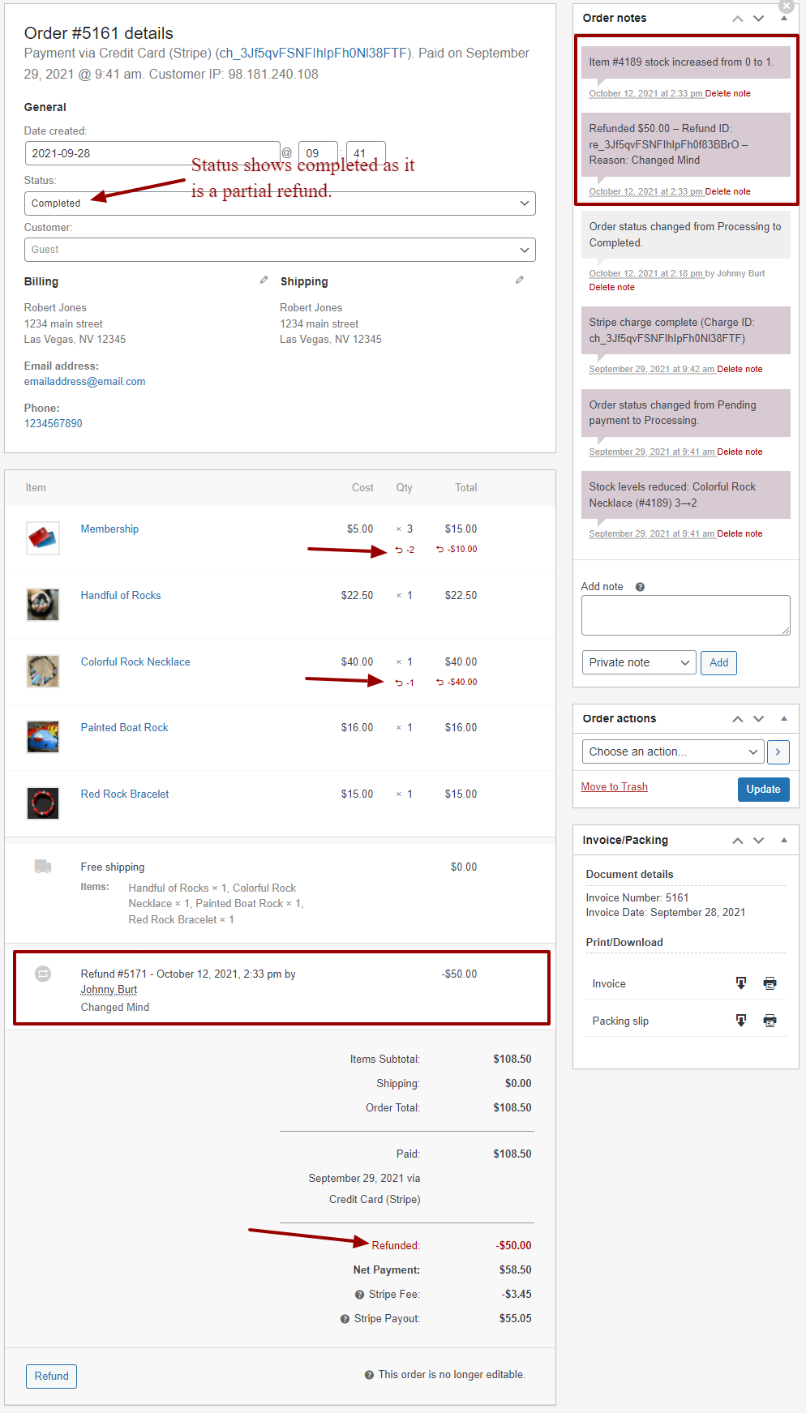The width and height of the screenshot is (806, 1413).
Task: Delete the Processing to Completed note
Action: click(x=611, y=288)
